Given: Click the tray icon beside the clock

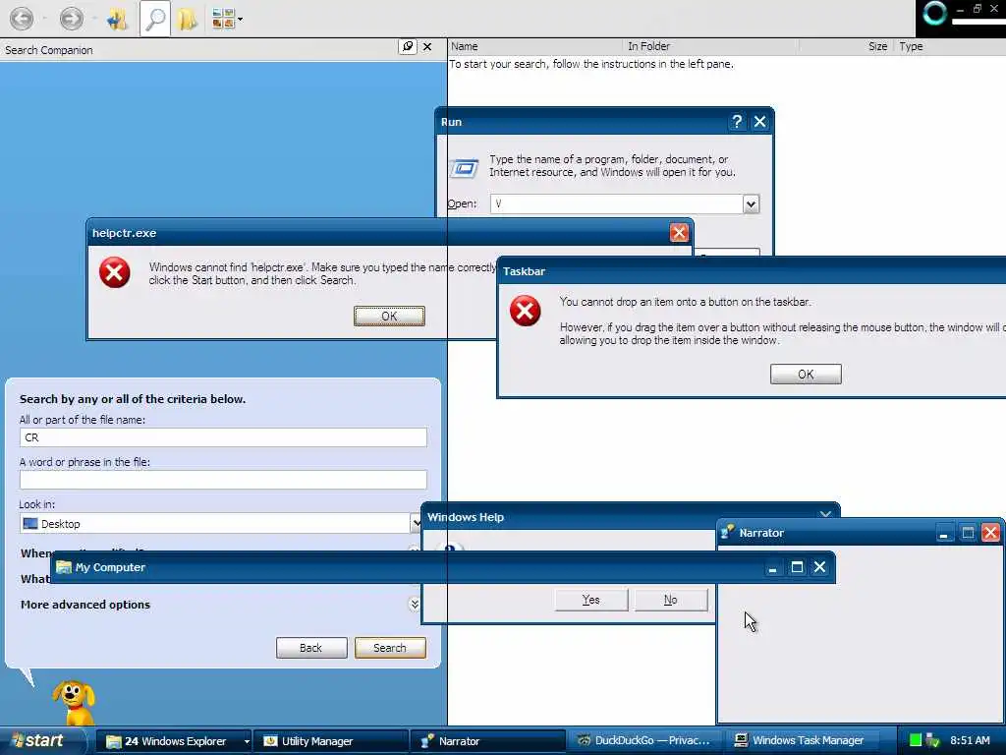Looking at the screenshot, I should 933,741.
